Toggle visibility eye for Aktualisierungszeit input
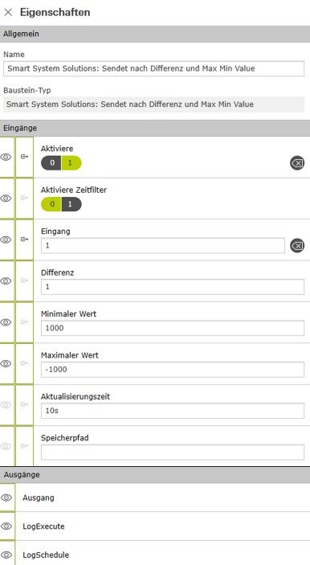The height and width of the screenshot is (565, 310). (6, 404)
